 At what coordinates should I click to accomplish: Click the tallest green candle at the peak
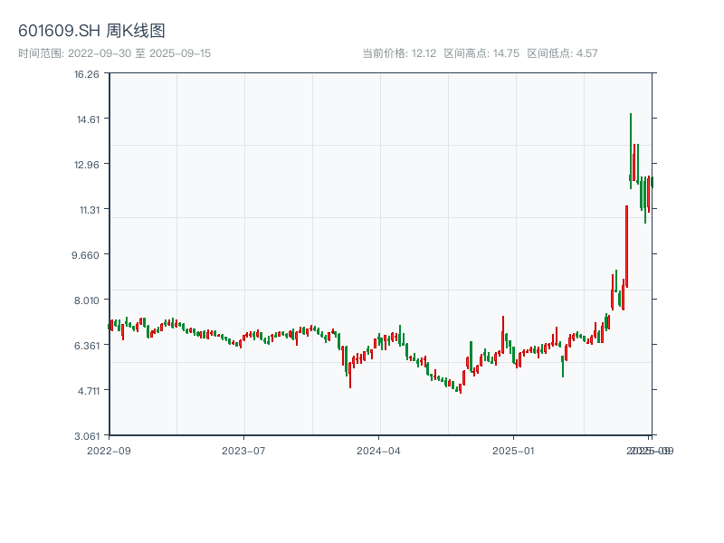(631, 149)
